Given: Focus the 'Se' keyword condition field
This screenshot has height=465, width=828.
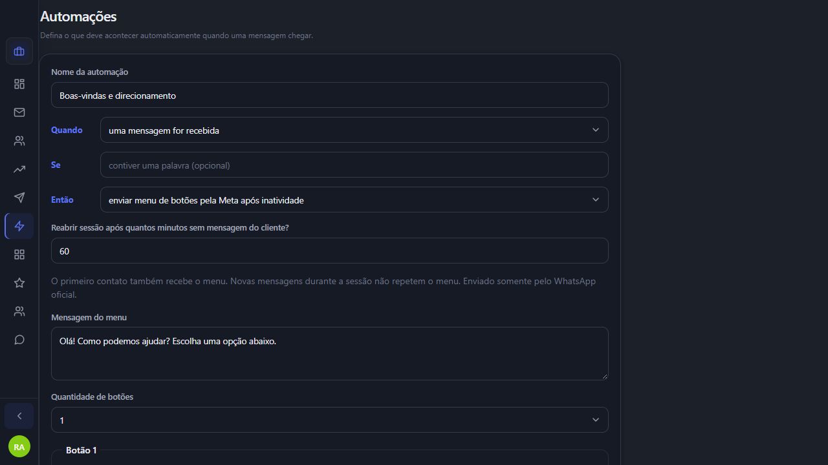Looking at the screenshot, I should click(x=354, y=165).
